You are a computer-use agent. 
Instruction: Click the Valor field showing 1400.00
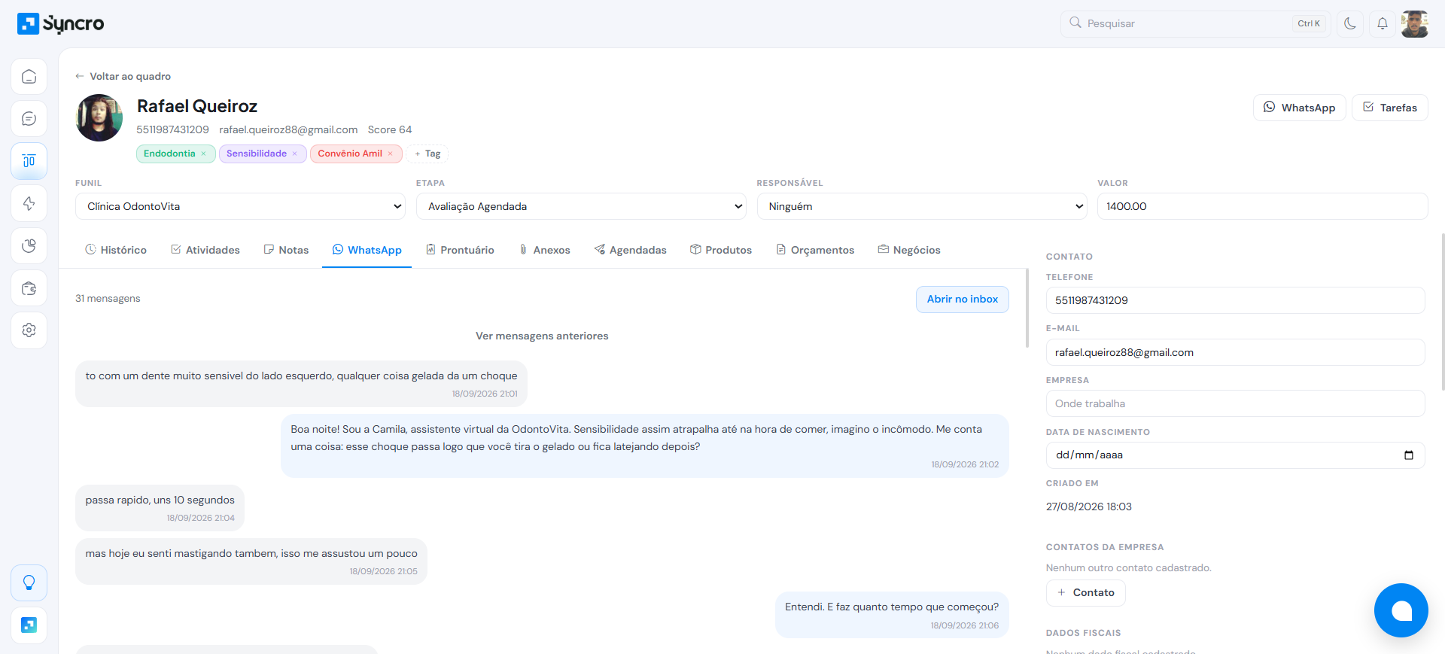click(1262, 206)
